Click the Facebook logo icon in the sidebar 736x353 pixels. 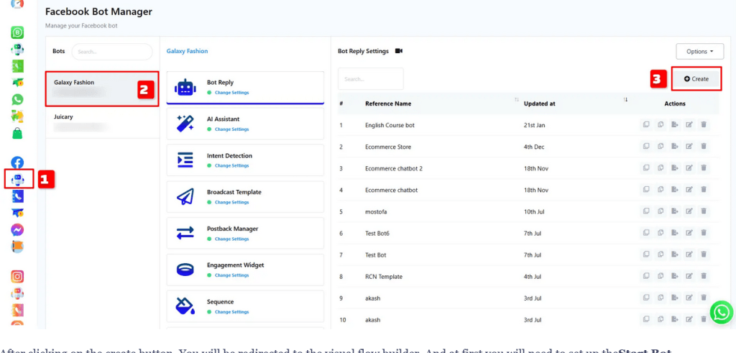(x=17, y=162)
